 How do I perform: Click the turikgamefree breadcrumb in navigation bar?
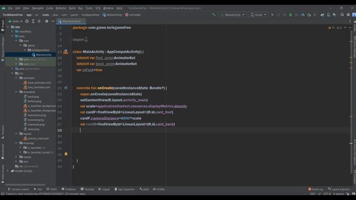click(90, 15)
